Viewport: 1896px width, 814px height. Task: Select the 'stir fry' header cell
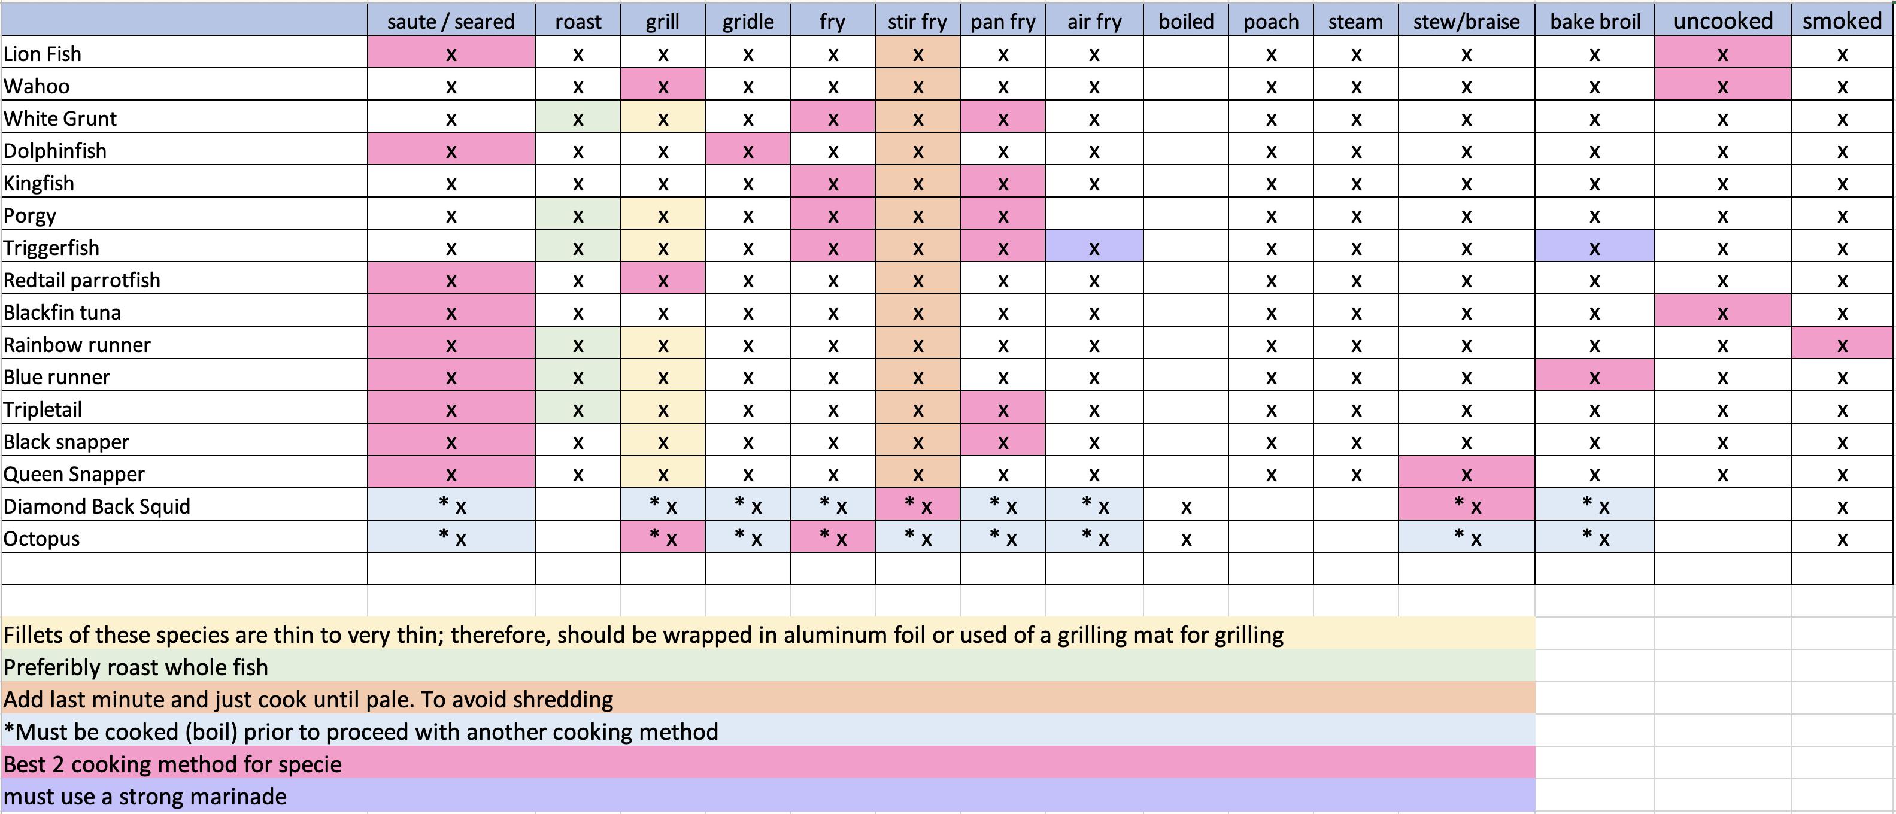917,22
